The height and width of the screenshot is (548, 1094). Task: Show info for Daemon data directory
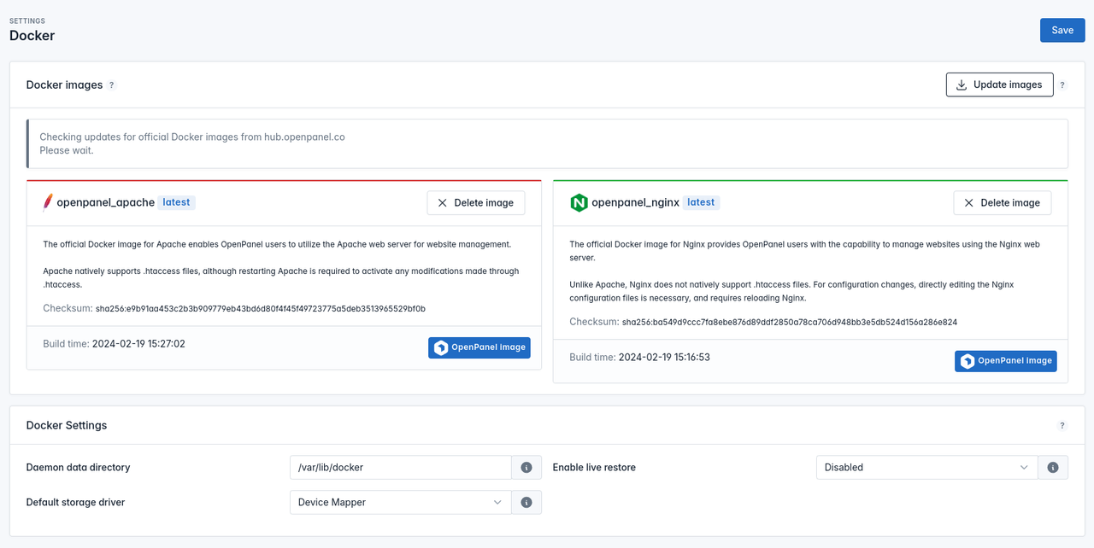coord(526,467)
